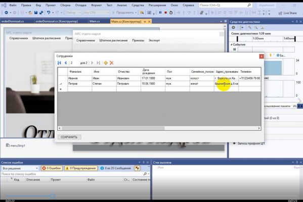This screenshot has height=202, width=303.
Task: Collapse the События section
Action: [232, 44]
